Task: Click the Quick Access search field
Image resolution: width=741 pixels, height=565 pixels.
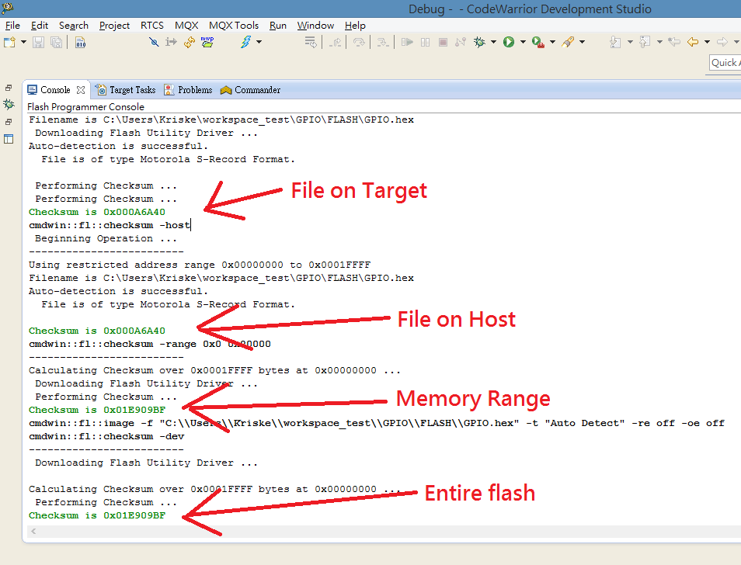Action: (x=725, y=63)
